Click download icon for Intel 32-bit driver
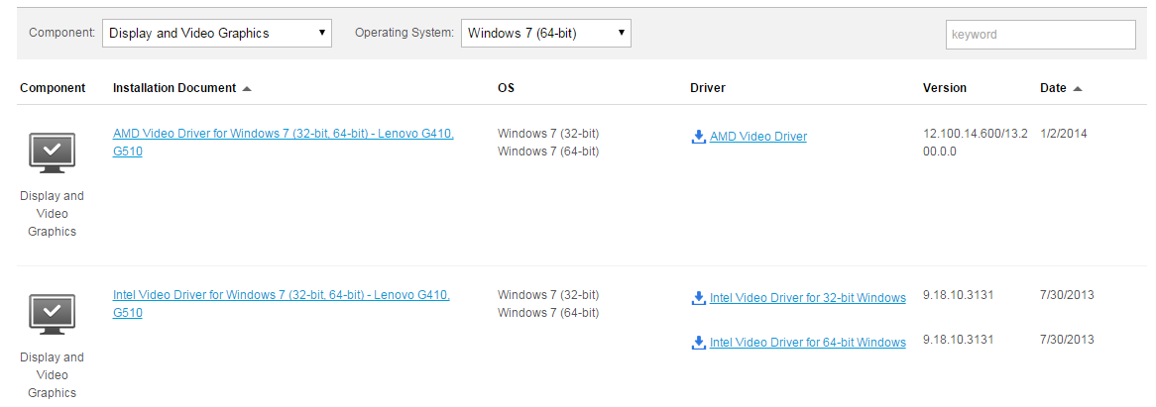1156x407 pixels. 699,298
